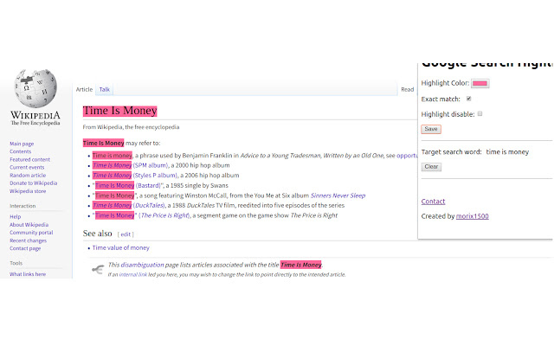
Task: Open the morix1500 author link
Action: [472, 216]
